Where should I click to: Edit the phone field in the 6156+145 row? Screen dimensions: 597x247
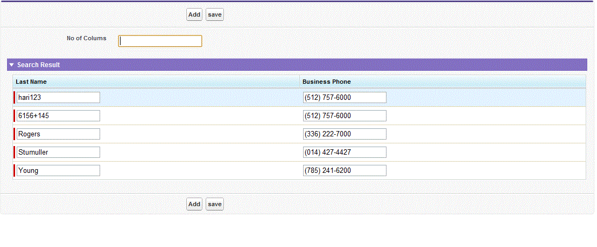(x=345, y=116)
